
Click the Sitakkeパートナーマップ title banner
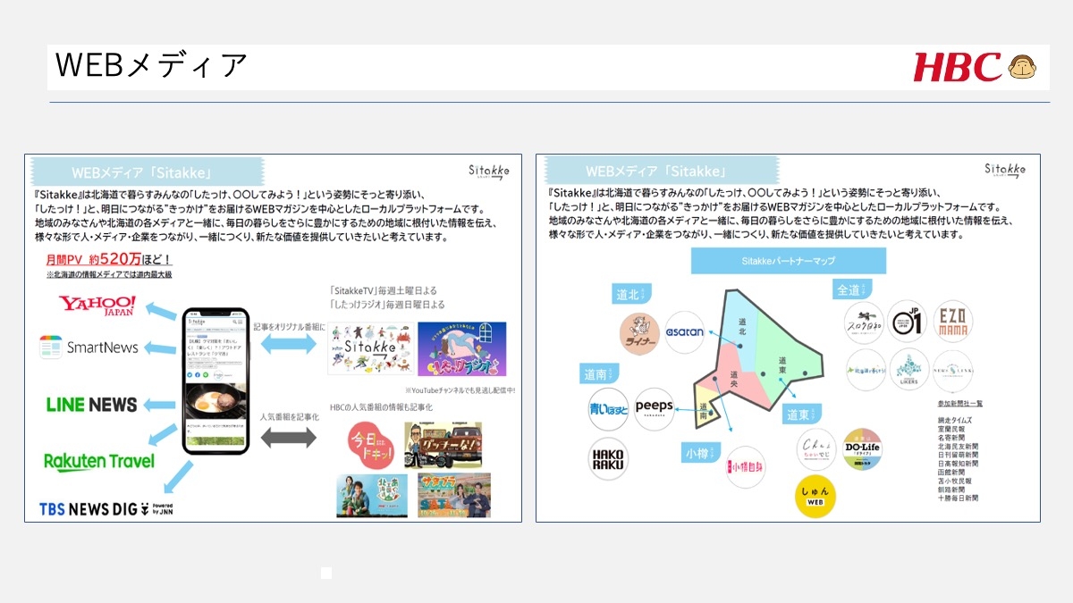(788, 261)
